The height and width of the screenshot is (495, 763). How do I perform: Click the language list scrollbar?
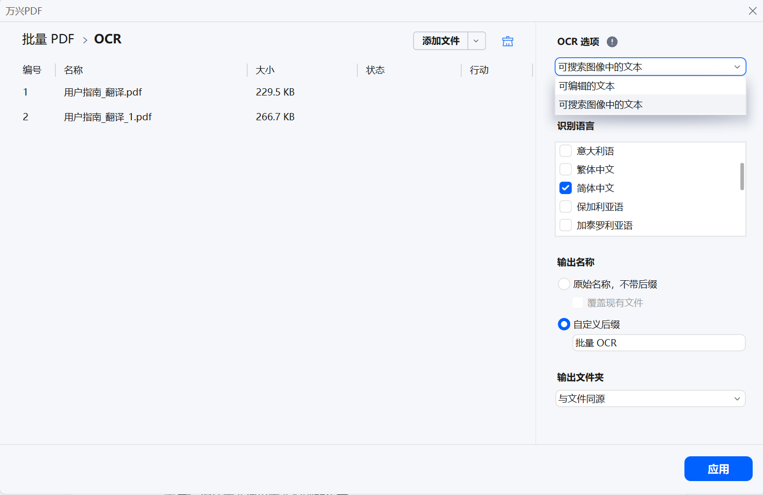741,175
